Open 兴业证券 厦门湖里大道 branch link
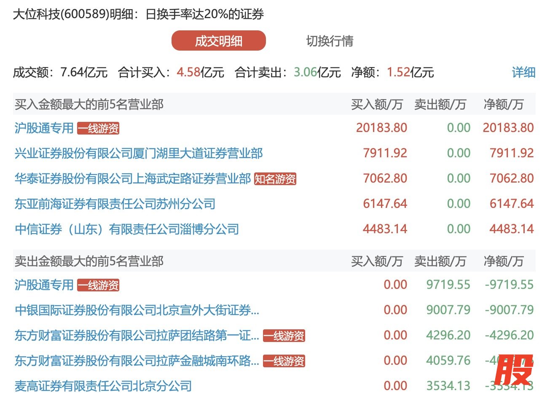542x393 pixels. pos(139,153)
